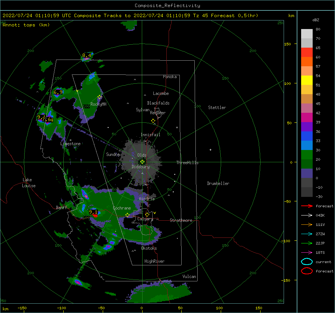Click the Innisfail label

(150, 135)
